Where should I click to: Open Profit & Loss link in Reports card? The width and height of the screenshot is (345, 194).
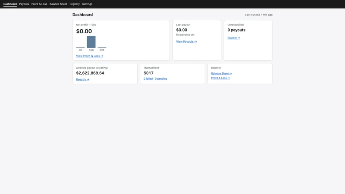tap(220, 78)
